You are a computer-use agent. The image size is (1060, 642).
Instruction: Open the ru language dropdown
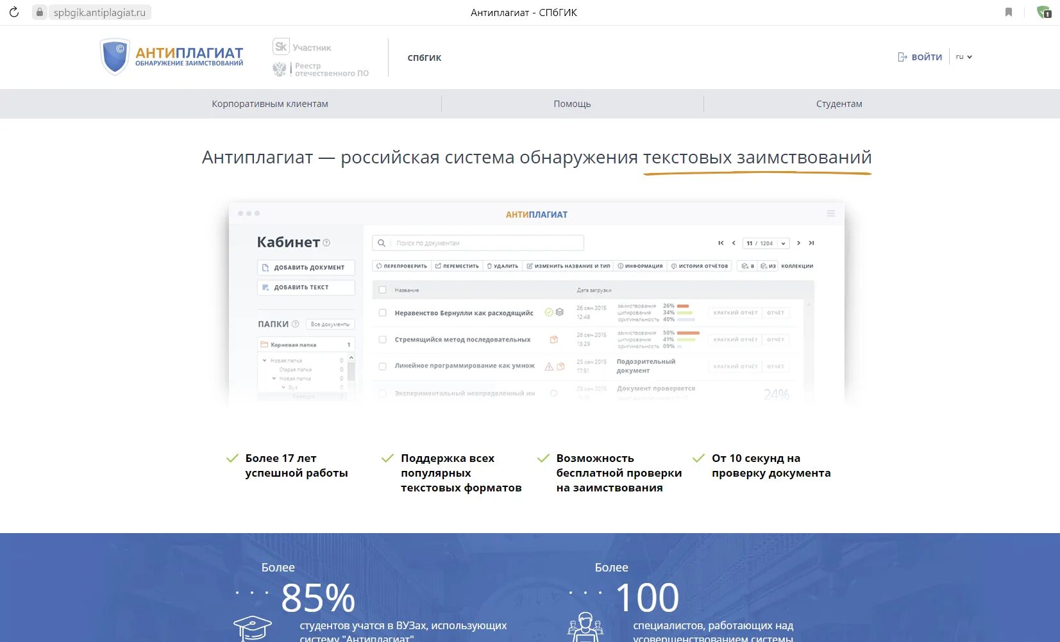[x=964, y=57]
